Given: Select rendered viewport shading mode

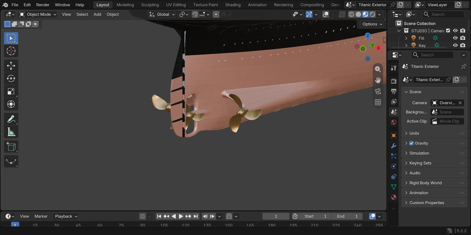Looking at the screenshot, I should tap(372, 14).
